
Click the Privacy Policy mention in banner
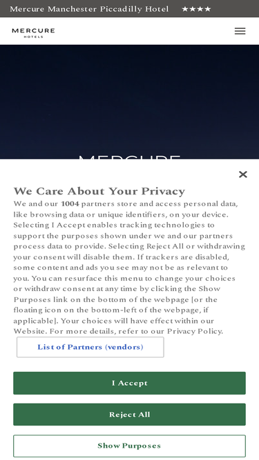(195, 331)
